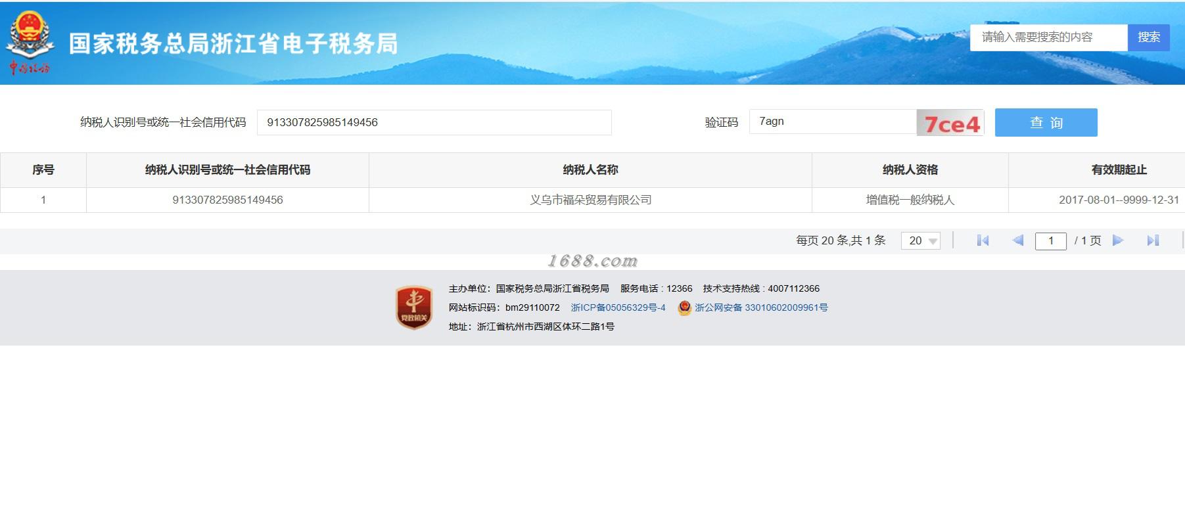Click the blue 搜索 search button
The width and height of the screenshot is (1185, 519).
click(1149, 37)
